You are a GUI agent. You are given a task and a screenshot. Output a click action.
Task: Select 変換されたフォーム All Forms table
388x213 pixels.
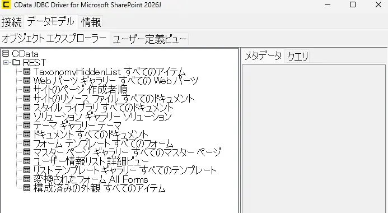click(91, 179)
